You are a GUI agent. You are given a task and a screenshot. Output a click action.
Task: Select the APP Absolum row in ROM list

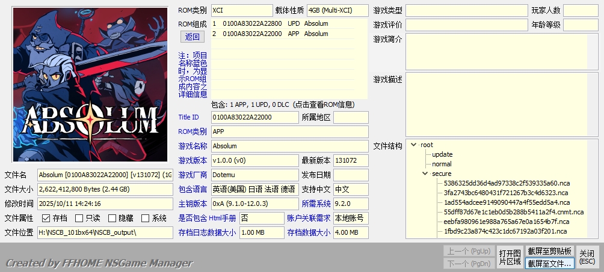click(x=271, y=34)
